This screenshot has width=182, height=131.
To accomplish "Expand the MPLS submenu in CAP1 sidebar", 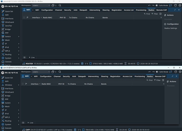I will click(18, 117).
